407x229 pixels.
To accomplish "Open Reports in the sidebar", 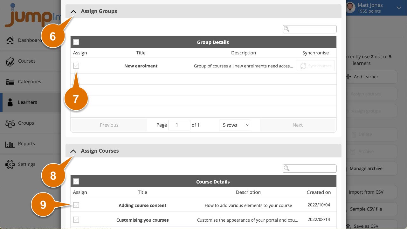I will [30, 144].
